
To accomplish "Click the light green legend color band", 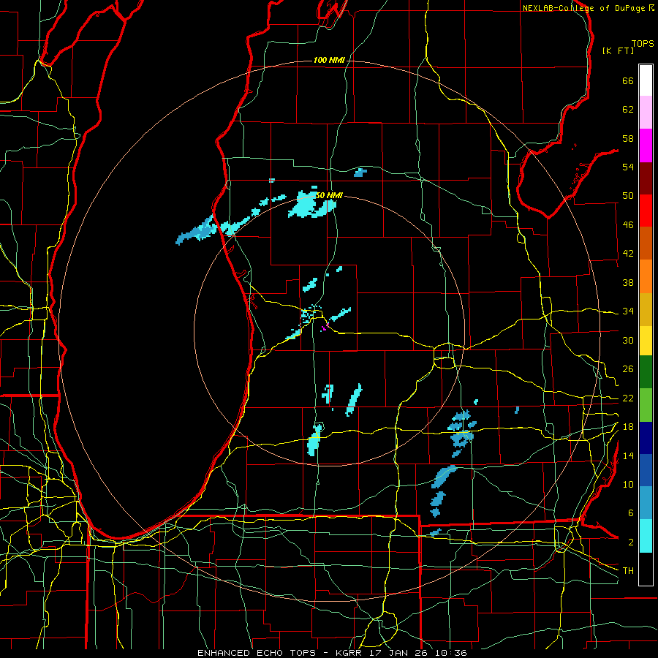I will [646, 405].
